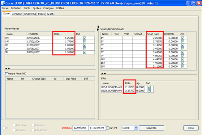Image resolution: width=202 pixels, height=135 pixels.
Task: Select the Curve tab
Action: tap(6, 14)
